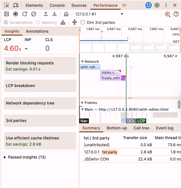
Task: Click the record and reload icon
Action: (25, 14)
